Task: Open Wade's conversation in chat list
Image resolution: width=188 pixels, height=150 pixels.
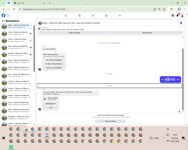Action: (x=17, y=68)
